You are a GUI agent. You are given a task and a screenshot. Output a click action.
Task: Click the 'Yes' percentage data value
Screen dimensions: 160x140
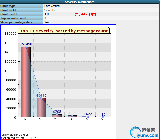[x=47, y=22]
